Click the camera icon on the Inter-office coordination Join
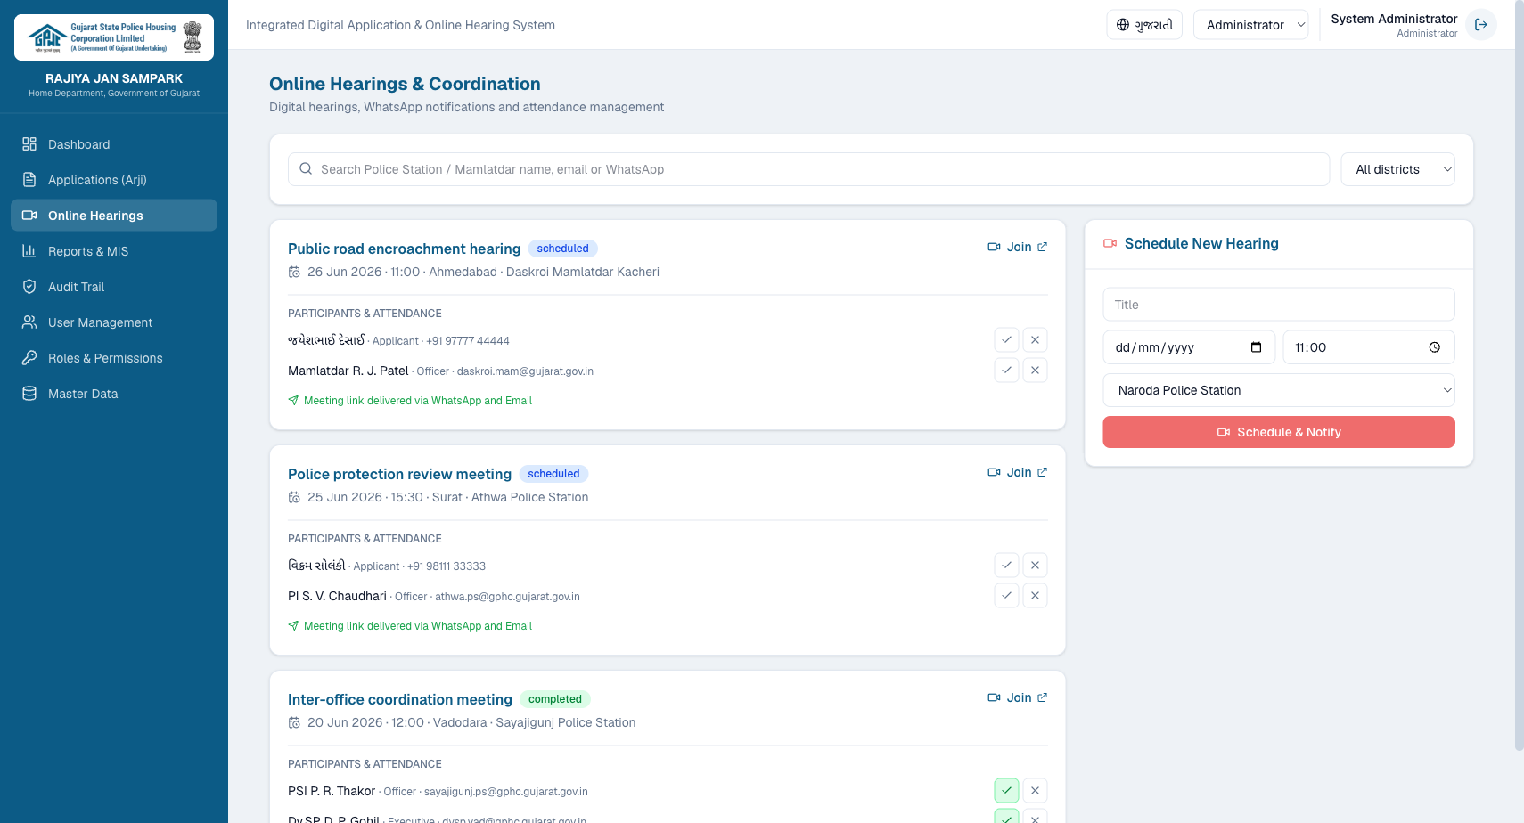This screenshot has height=823, width=1524. tap(994, 697)
